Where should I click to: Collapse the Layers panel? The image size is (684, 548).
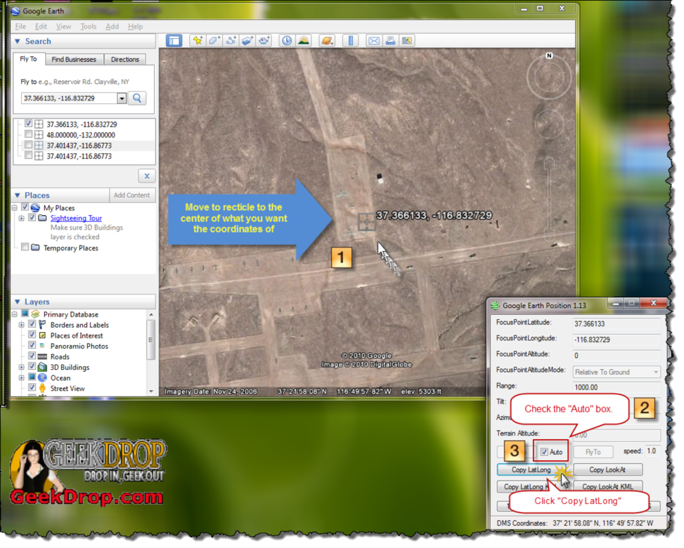(17, 302)
